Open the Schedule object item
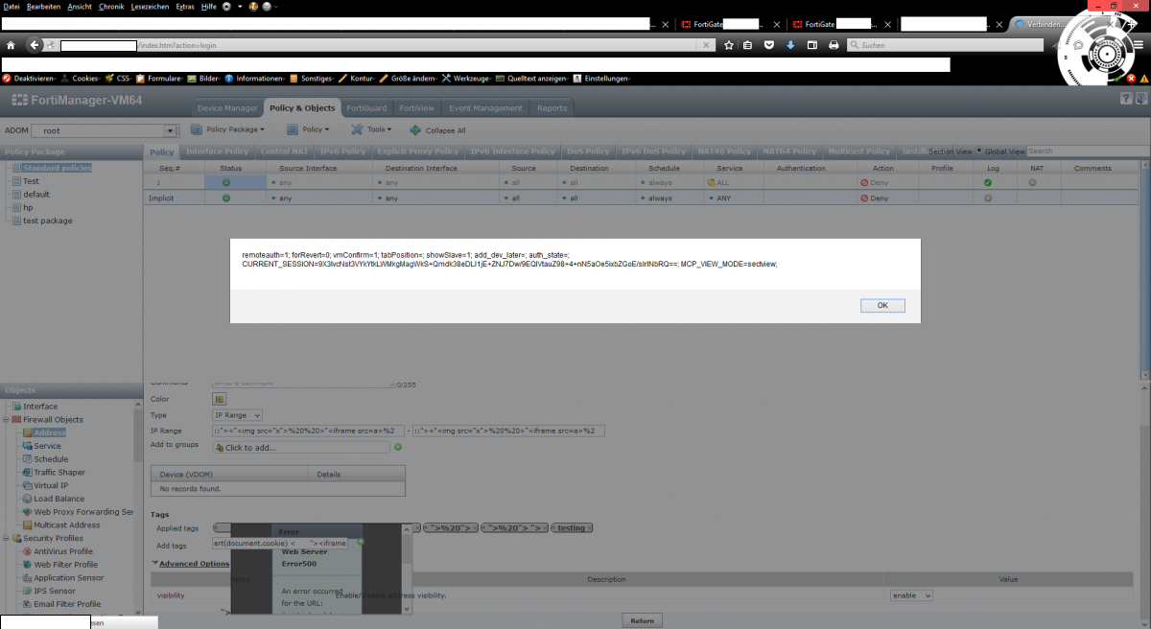This screenshot has height=629, width=1151. point(51,459)
